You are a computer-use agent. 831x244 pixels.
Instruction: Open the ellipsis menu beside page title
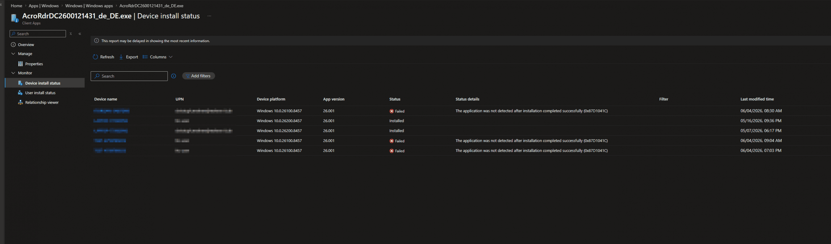click(209, 16)
